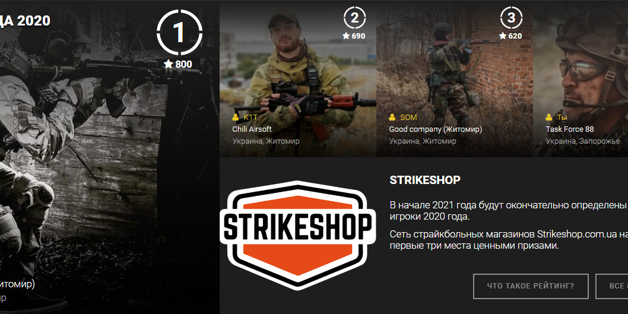The width and height of the screenshot is (628, 314).
Task: Open player SOM profile link
Action: click(x=408, y=118)
